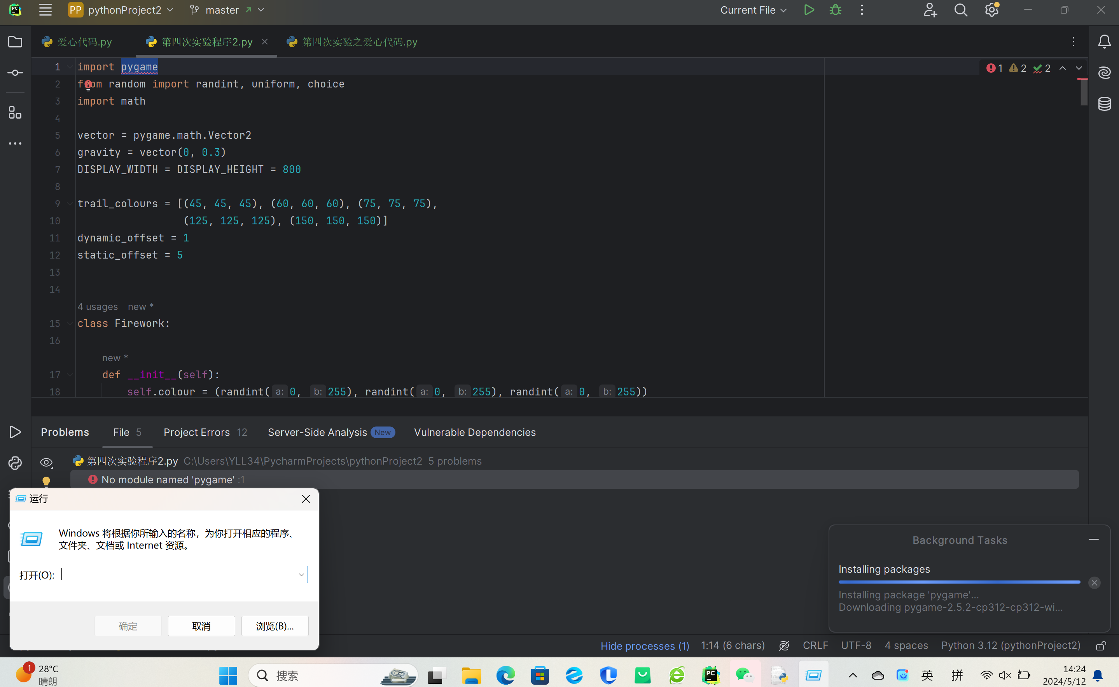Click 取消 in the Run dialog
This screenshot has width=1119, height=687.
[x=201, y=626]
